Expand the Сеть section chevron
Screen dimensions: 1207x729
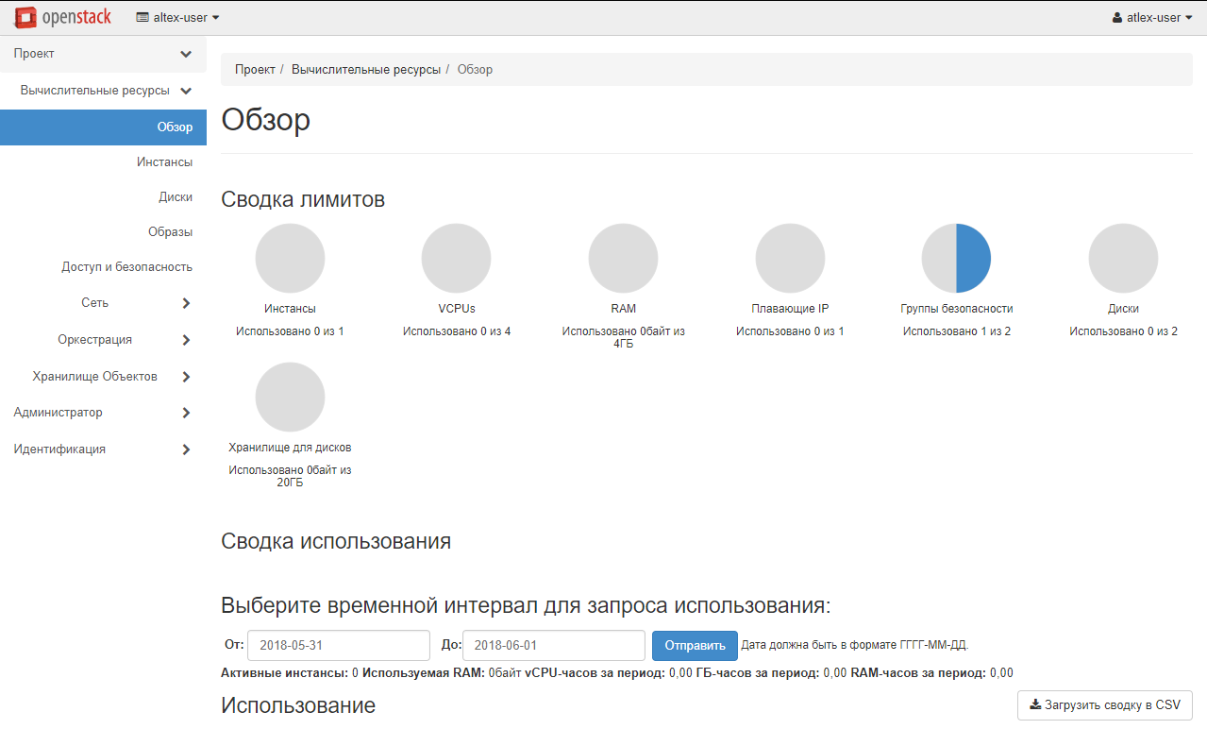click(186, 303)
